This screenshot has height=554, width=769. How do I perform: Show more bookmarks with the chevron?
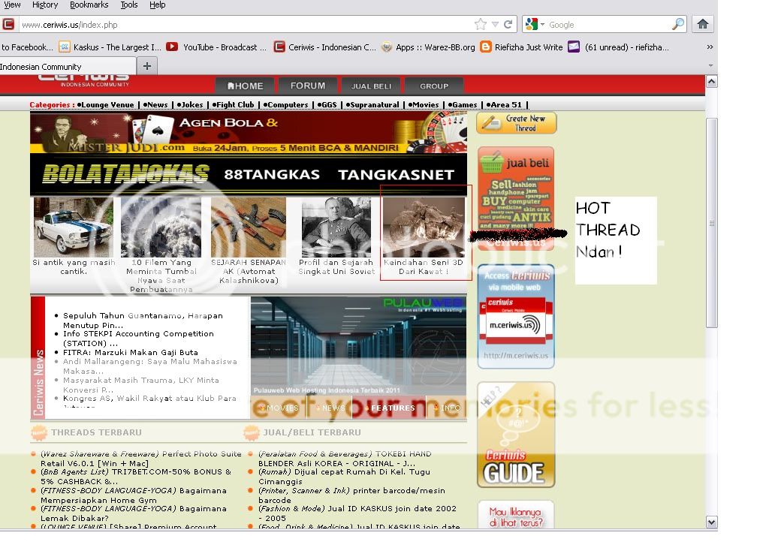[710, 47]
